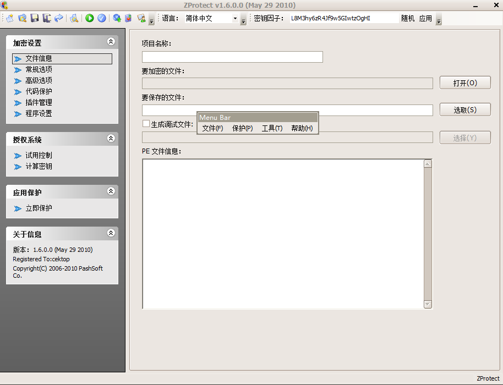Collapse the 授权系统 panel
The width and height of the screenshot is (503, 385).
pyautogui.click(x=111, y=139)
